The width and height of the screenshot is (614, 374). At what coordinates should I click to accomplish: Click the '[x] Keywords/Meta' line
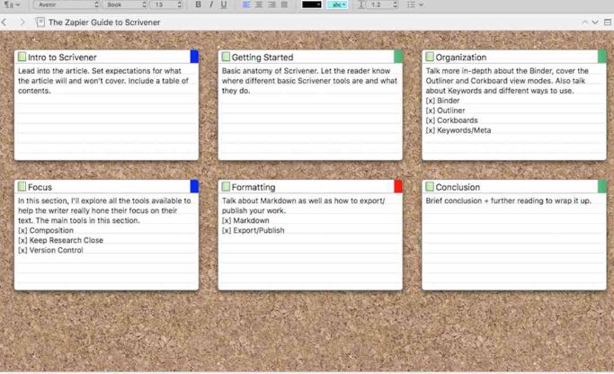point(458,130)
